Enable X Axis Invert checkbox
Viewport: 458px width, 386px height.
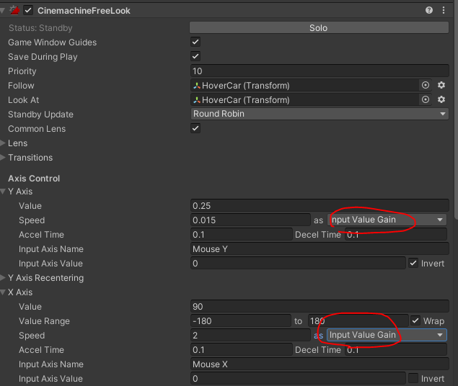[x=413, y=378]
